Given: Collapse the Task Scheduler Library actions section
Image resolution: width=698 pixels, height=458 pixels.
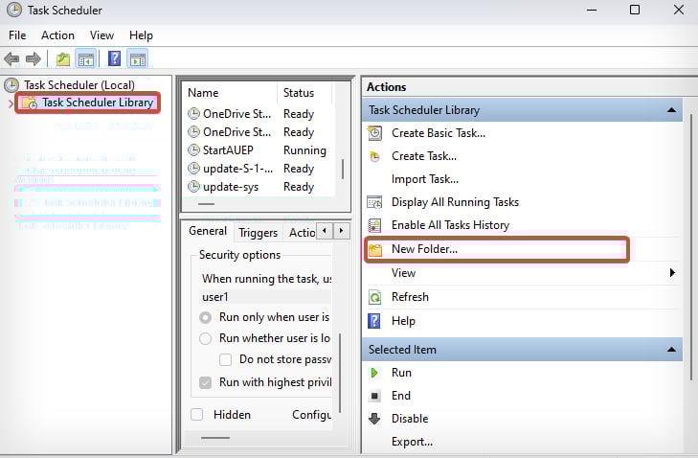Looking at the screenshot, I should (x=671, y=110).
